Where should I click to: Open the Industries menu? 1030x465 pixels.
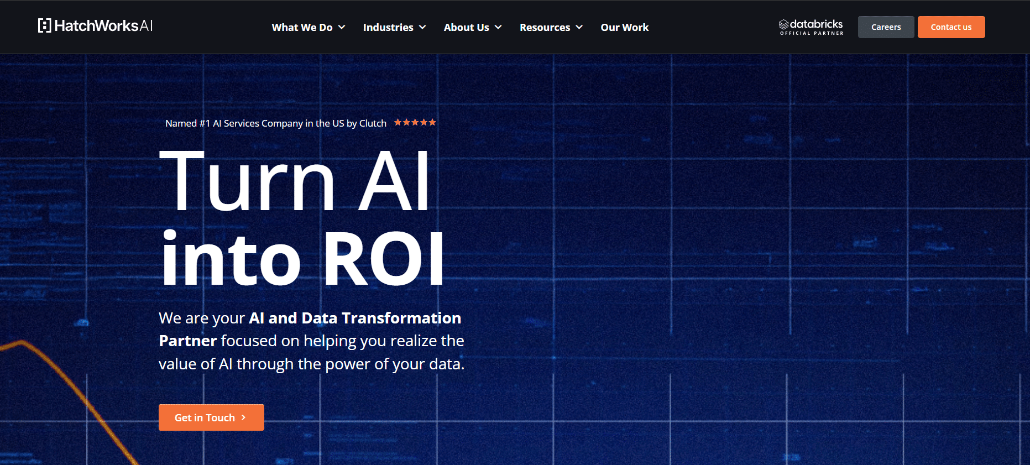tap(388, 27)
